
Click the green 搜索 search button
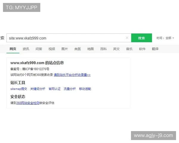pyautogui.click(x=141, y=38)
